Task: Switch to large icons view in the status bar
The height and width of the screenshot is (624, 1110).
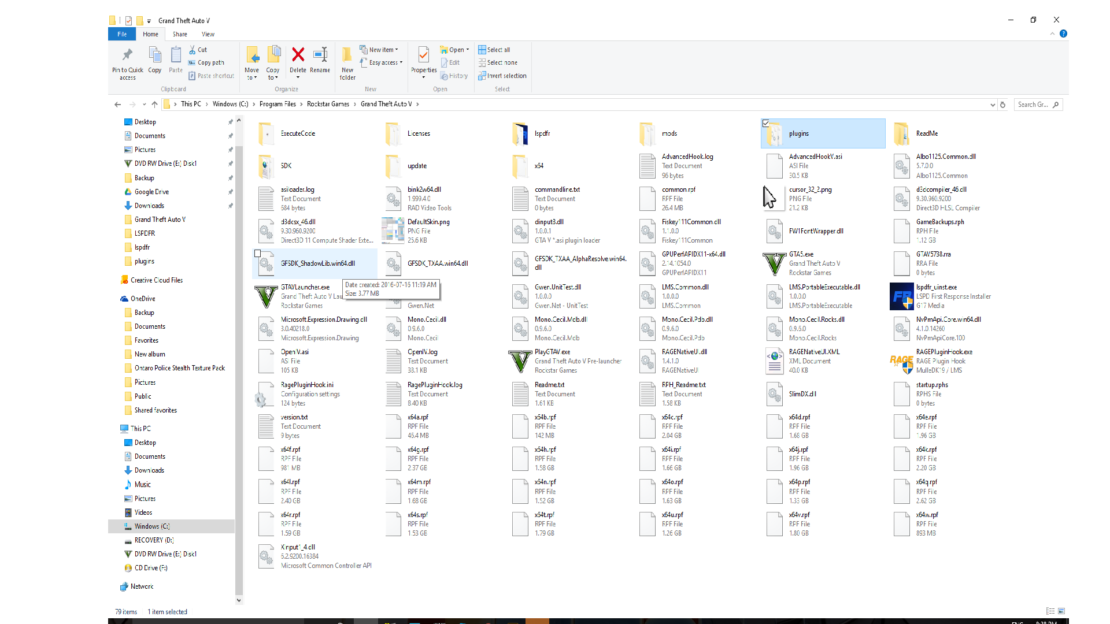Action: click(1061, 611)
